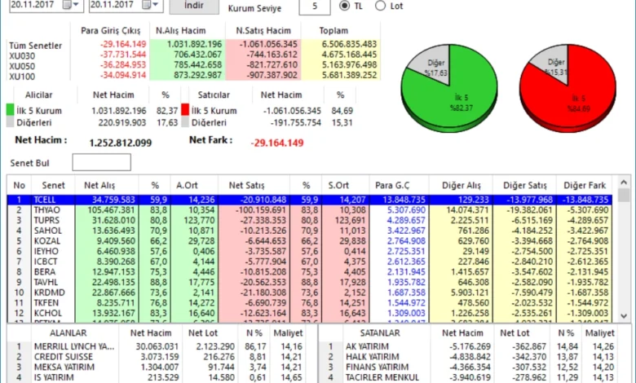Sort by the A.Ort column header

(x=187, y=185)
